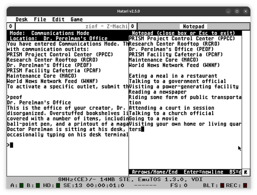Viewport: 257px width, 195px height.
Task: Click the Notepad help header bar
Action: coord(185,33)
